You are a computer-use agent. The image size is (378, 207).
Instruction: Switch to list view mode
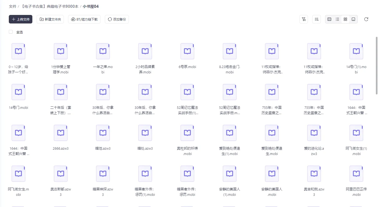(x=337, y=19)
